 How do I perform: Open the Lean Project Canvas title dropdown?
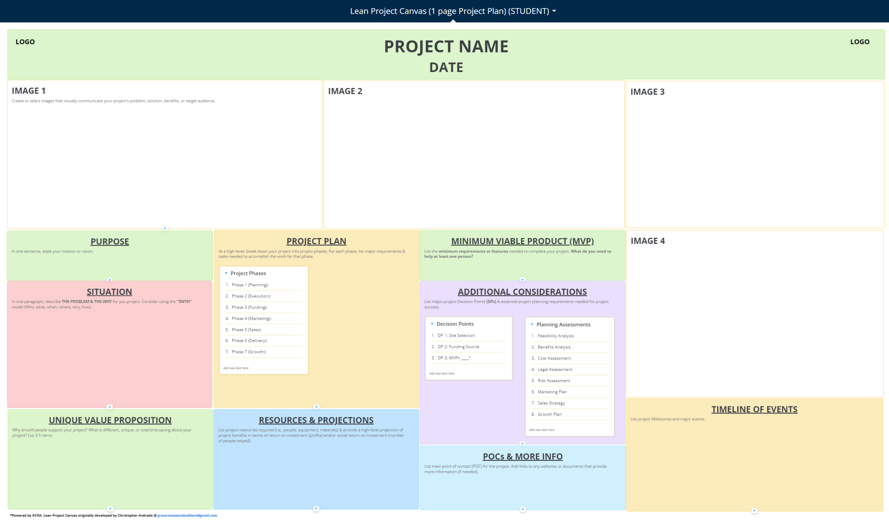pyautogui.click(x=554, y=11)
